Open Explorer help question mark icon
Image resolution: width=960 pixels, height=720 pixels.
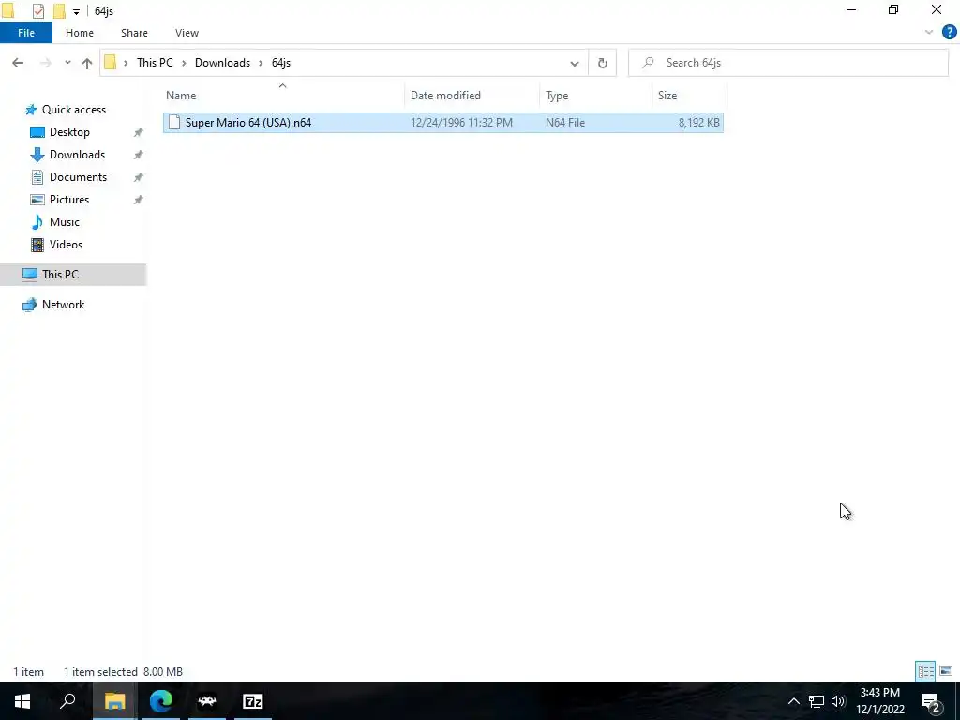point(949,33)
